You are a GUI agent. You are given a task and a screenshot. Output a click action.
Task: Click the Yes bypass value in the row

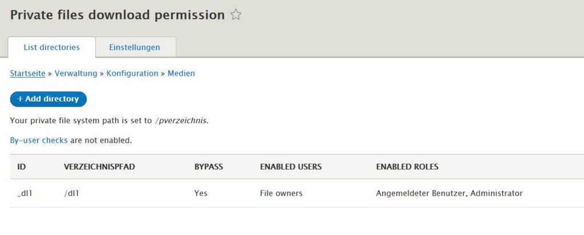pyautogui.click(x=201, y=193)
